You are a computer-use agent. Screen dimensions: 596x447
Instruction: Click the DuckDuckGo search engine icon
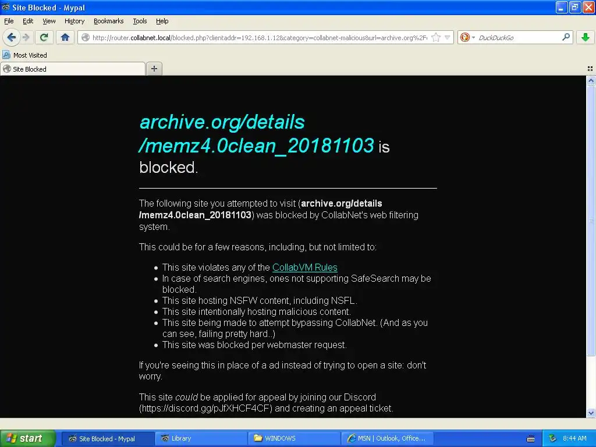pos(464,37)
